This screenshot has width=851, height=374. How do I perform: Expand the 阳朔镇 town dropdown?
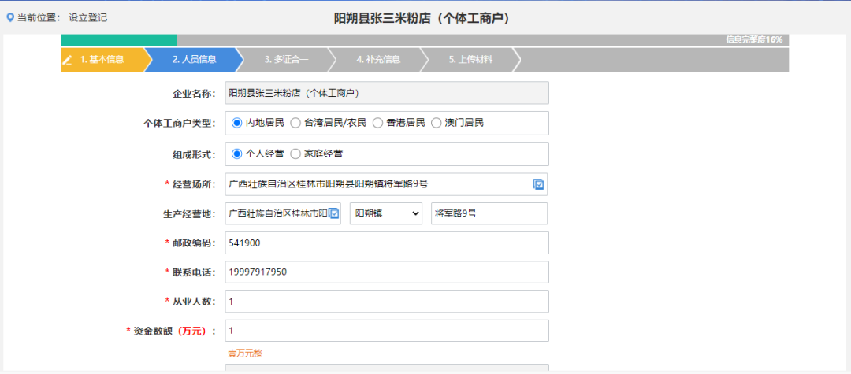[386, 213]
